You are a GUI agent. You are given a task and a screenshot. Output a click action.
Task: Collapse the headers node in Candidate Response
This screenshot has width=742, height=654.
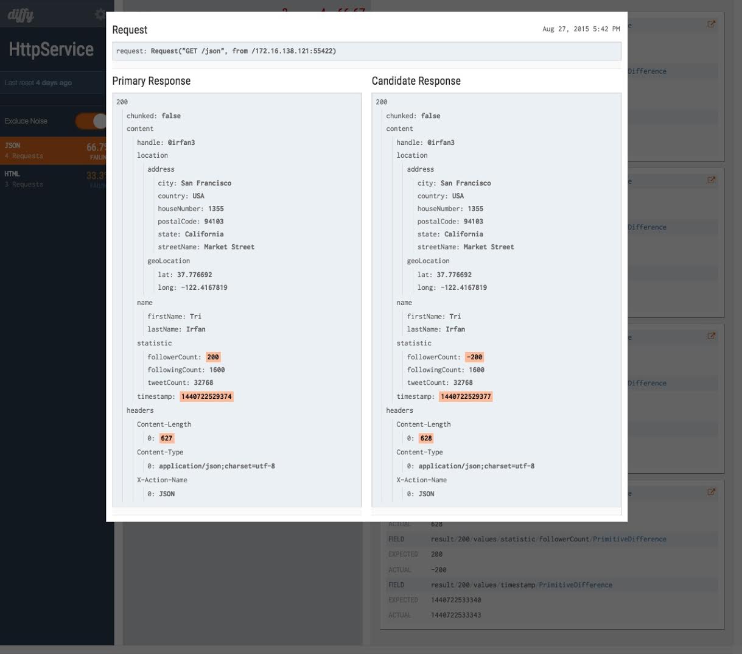click(x=399, y=410)
